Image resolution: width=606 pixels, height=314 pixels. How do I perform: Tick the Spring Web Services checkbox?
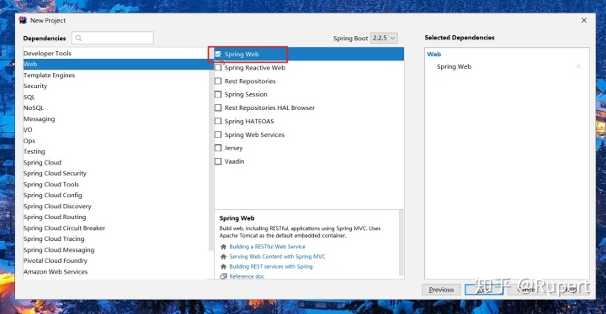click(218, 134)
